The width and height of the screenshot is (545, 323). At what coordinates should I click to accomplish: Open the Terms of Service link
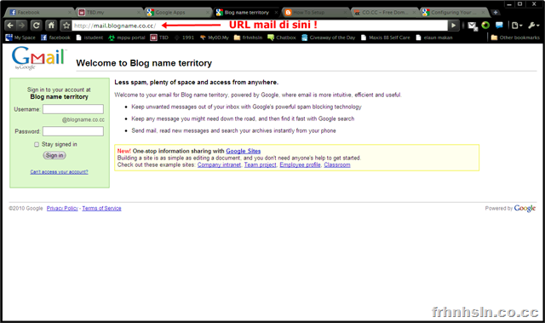pos(101,208)
